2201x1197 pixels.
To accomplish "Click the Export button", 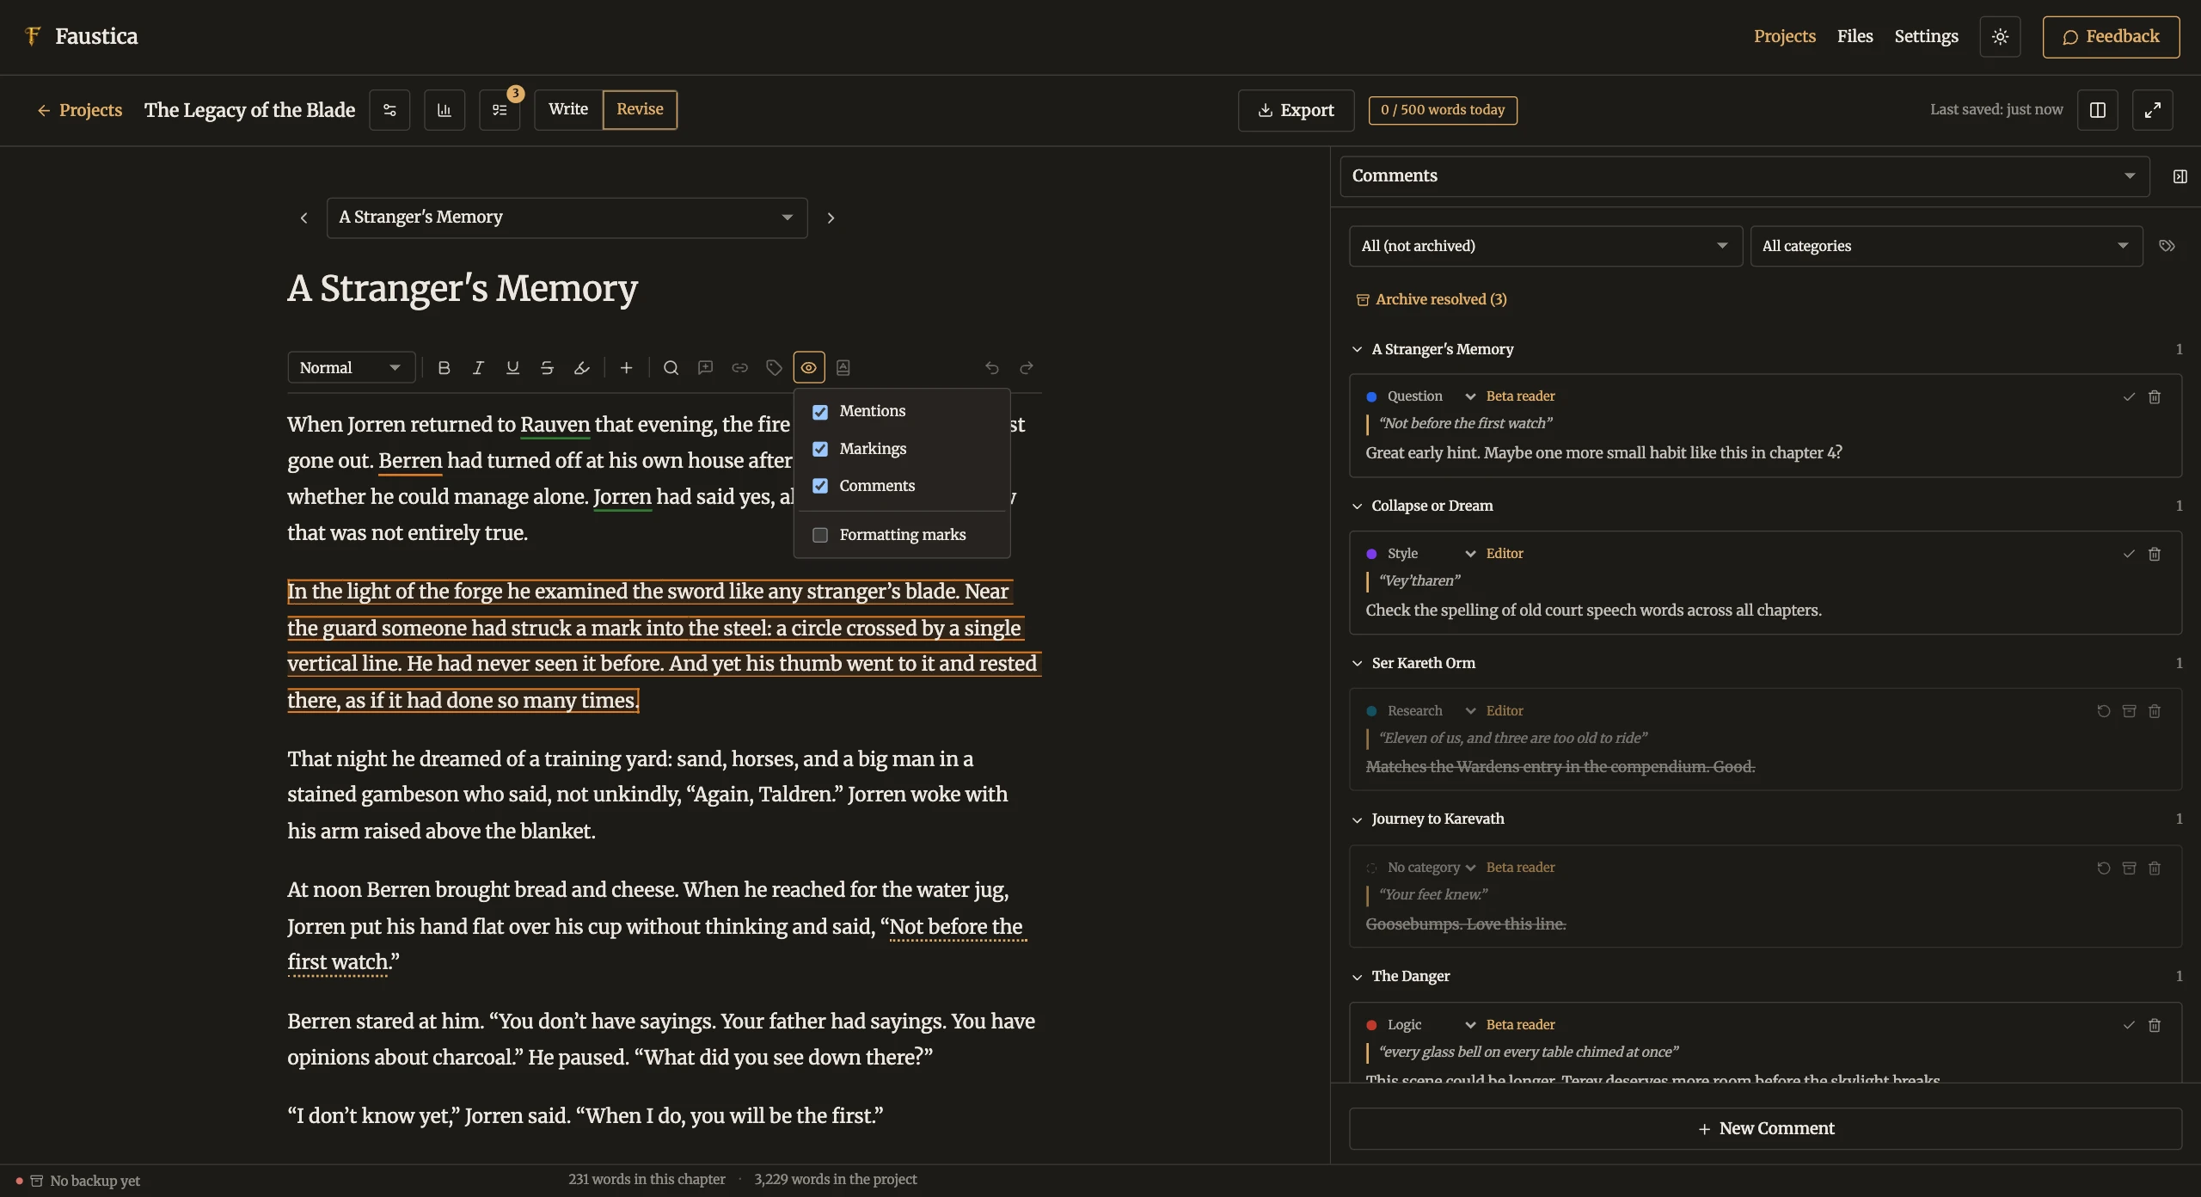I will point(1296,110).
